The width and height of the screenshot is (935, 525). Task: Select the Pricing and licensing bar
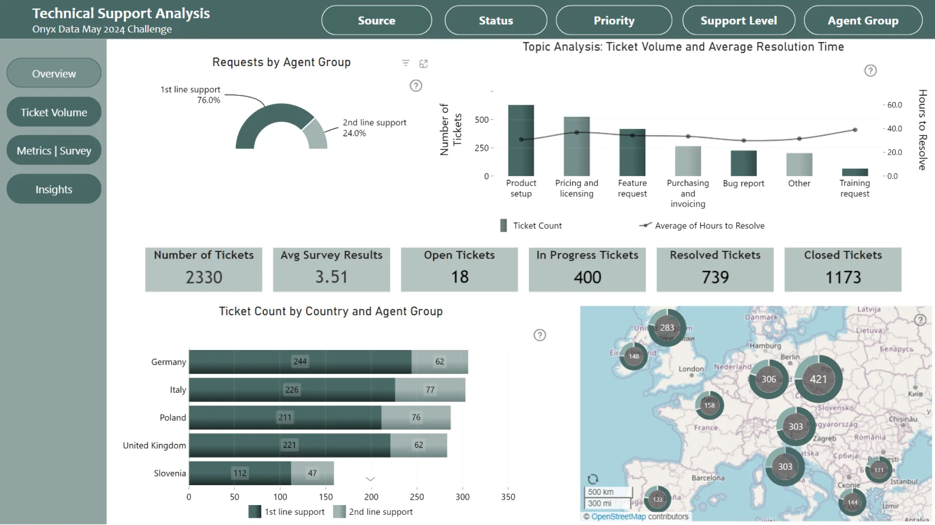point(577,146)
